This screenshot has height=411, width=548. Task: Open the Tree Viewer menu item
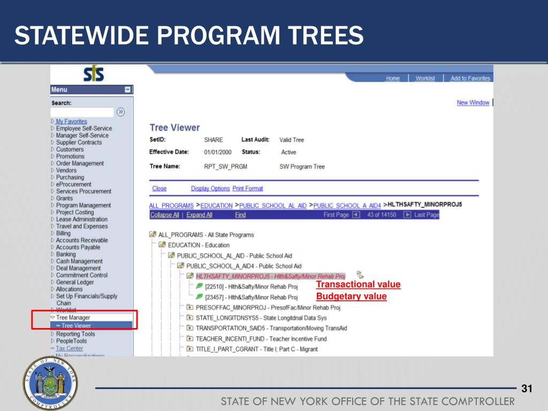tap(76, 326)
